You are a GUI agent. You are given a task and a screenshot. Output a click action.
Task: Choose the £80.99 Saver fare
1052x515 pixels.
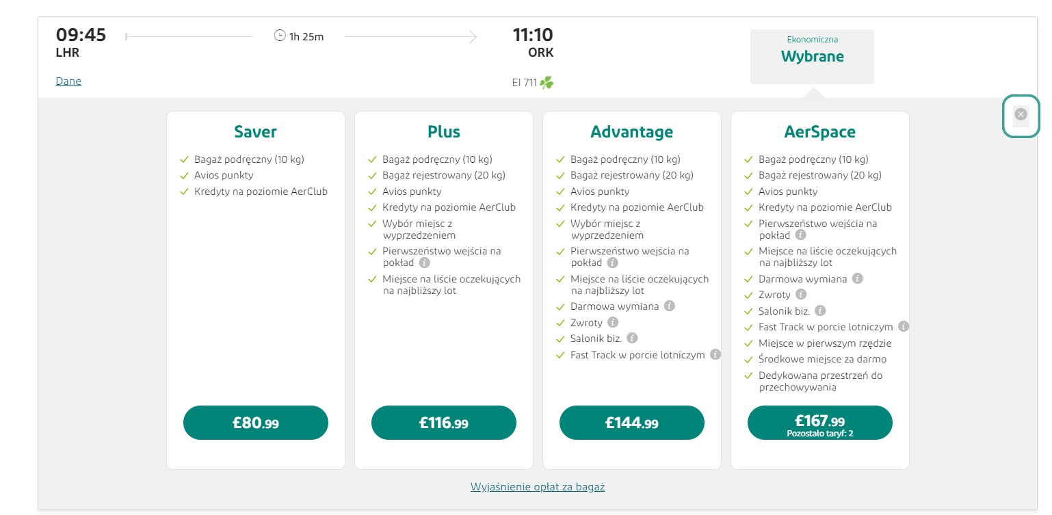click(255, 423)
